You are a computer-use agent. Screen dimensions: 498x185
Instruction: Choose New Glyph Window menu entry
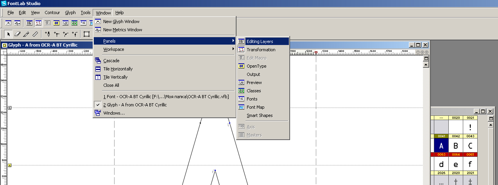165,22
